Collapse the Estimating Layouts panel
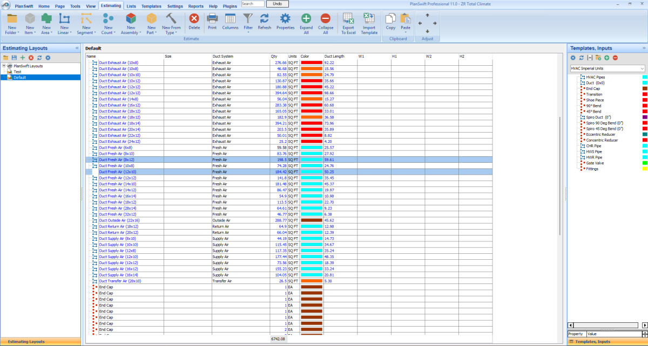The image size is (648, 346). tap(76, 49)
